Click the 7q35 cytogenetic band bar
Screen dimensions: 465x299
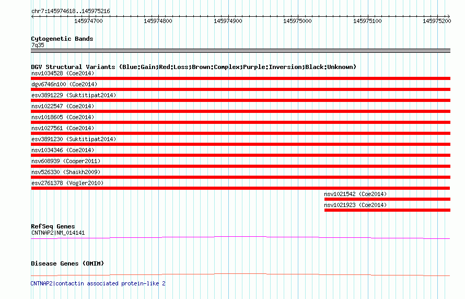tap(240, 51)
